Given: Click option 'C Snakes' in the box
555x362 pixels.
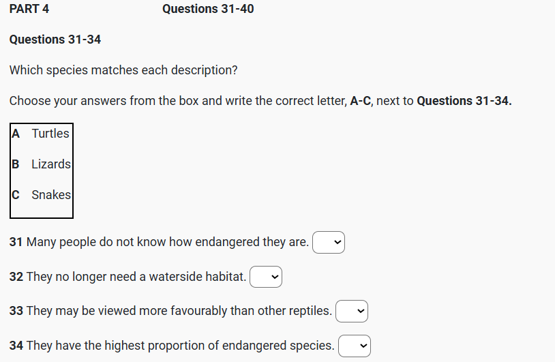Looking at the screenshot, I should point(42,195).
